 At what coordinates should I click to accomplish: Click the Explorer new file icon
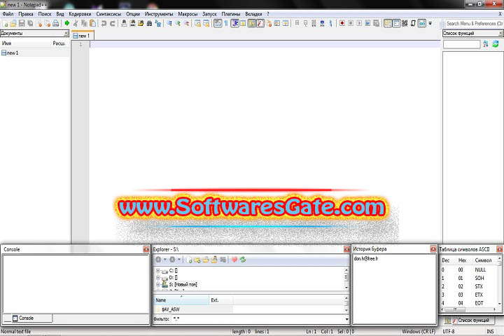[189, 260]
